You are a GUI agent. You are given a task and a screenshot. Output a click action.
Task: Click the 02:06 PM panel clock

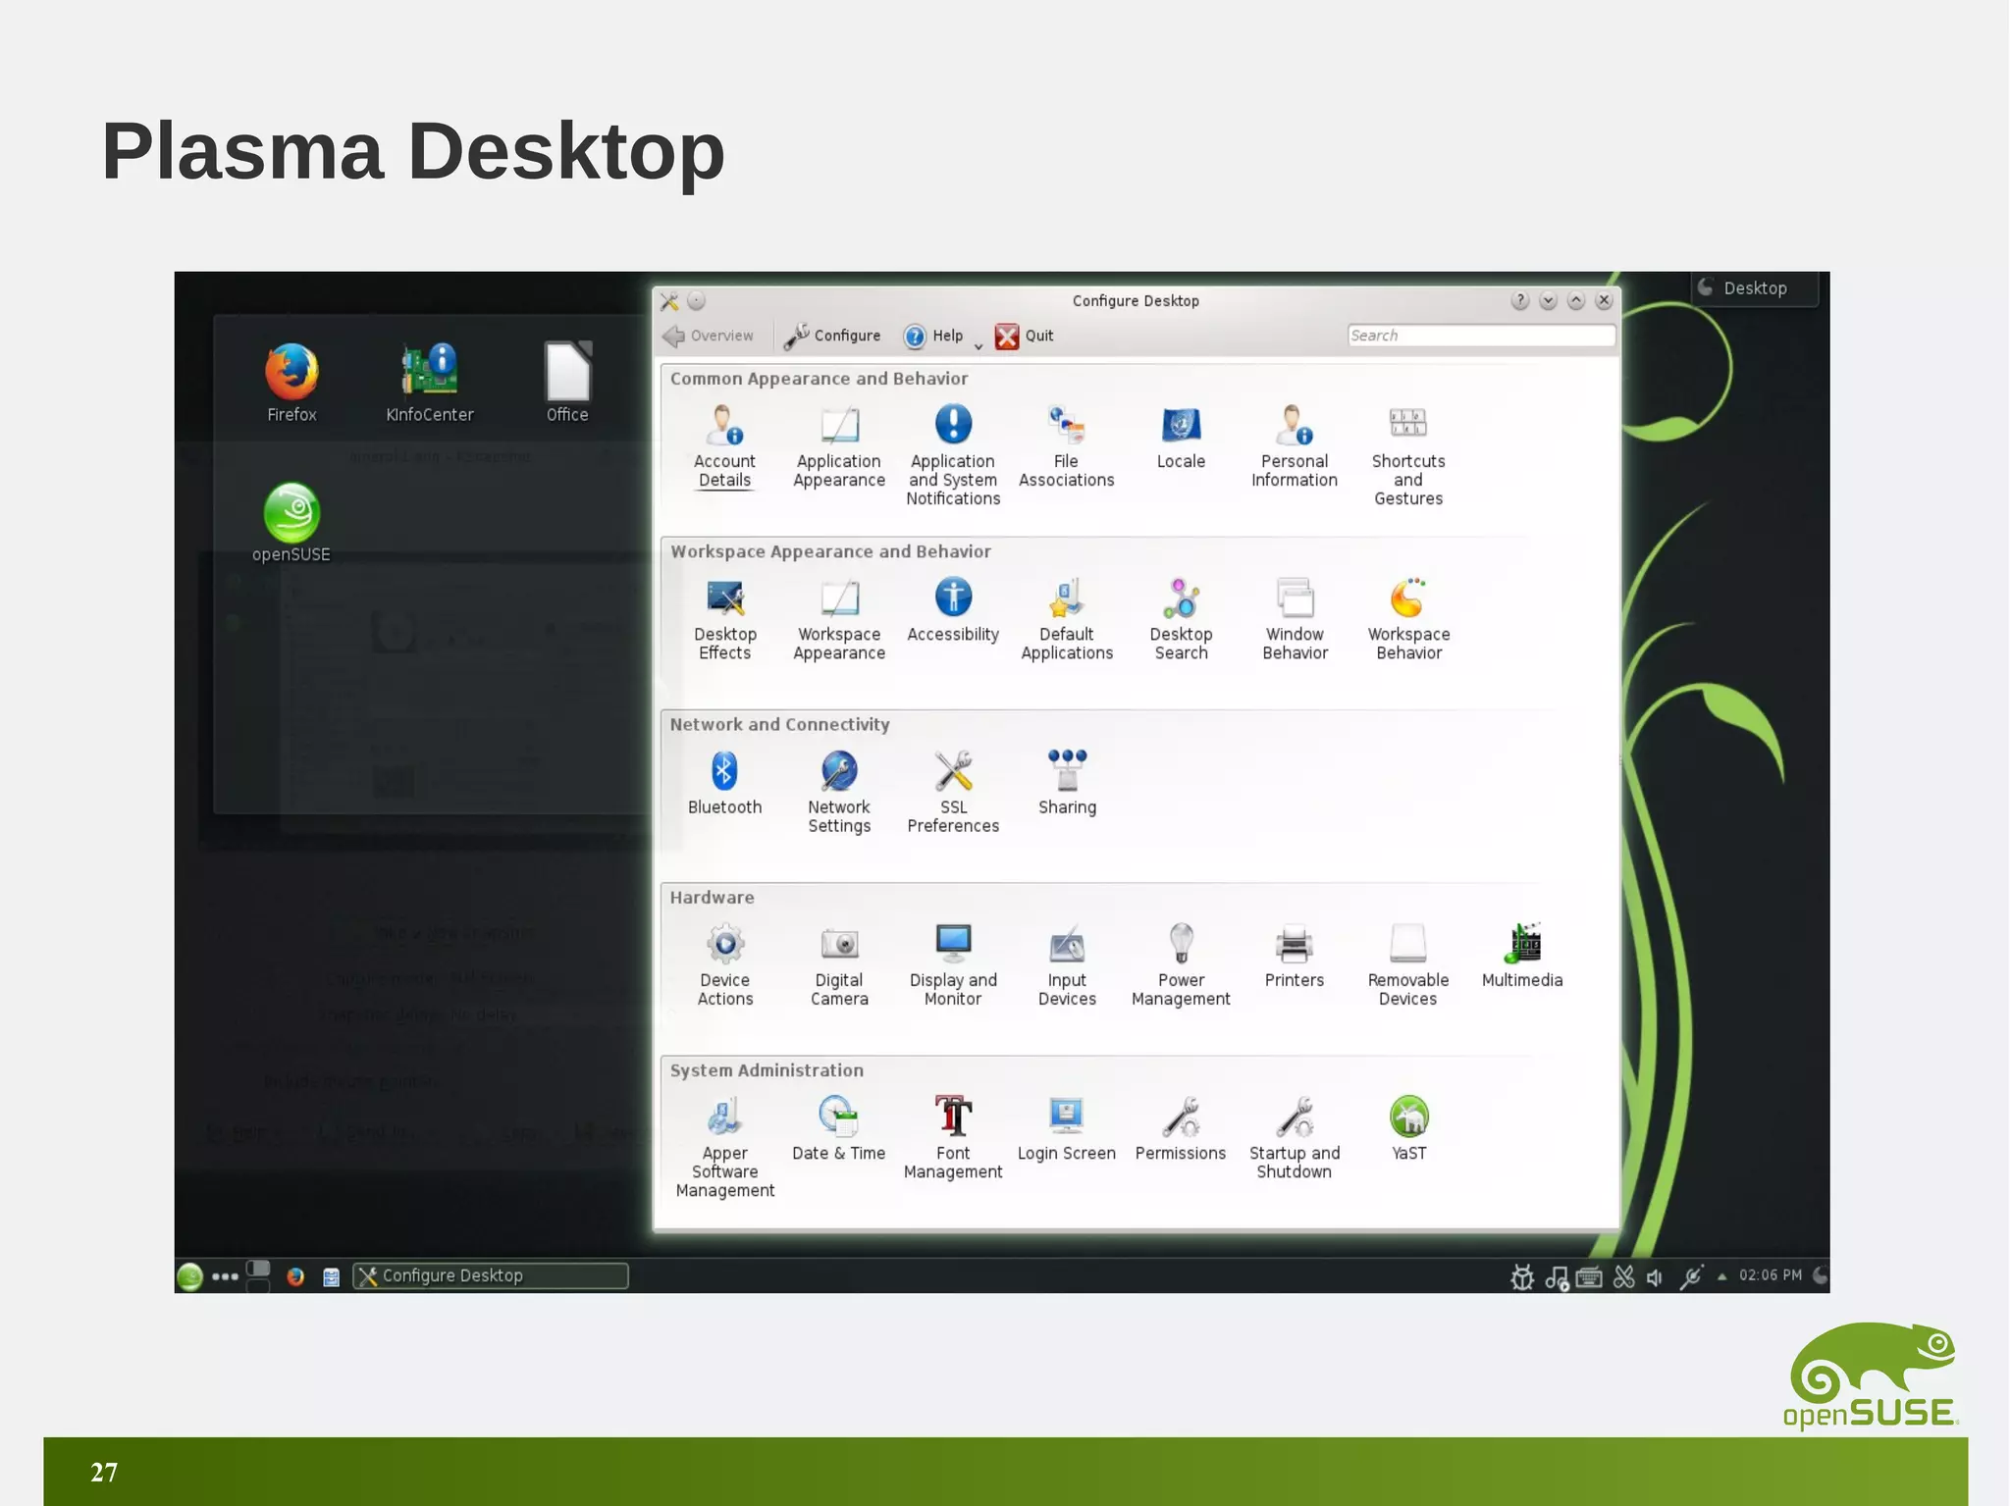1771,1275
